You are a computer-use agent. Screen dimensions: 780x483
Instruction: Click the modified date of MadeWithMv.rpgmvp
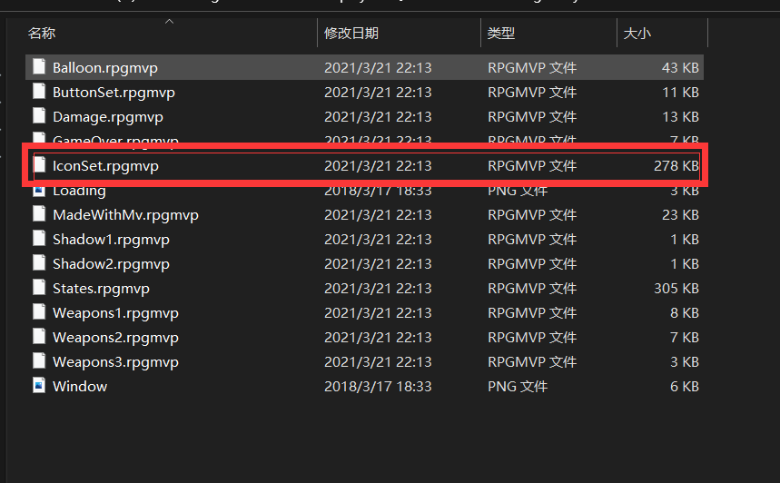tap(378, 215)
